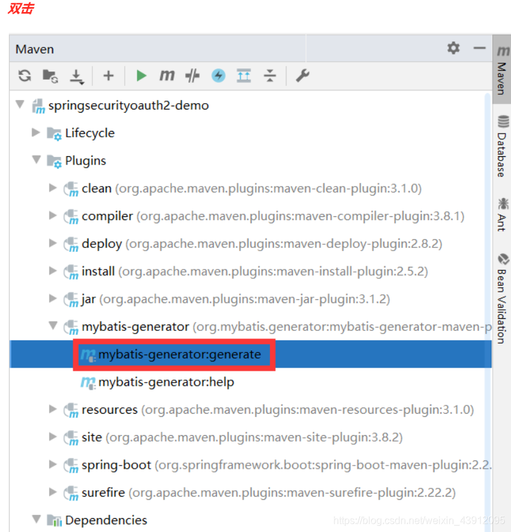Generate sources and update folders icon
511x532 pixels.
coord(50,76)
